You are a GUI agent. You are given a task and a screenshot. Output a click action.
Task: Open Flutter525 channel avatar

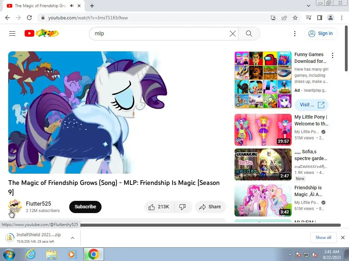pos(15,207)
